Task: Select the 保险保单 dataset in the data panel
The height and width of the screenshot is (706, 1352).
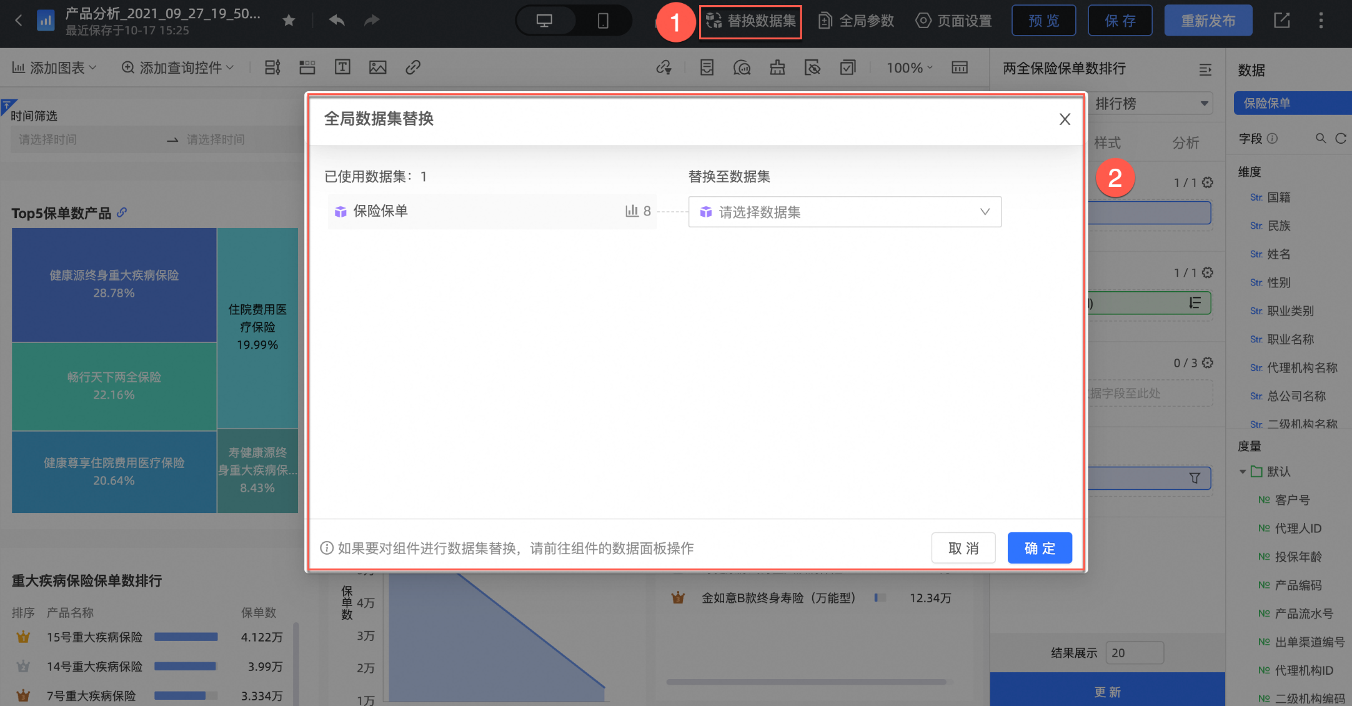Action: pos(1292,103)
